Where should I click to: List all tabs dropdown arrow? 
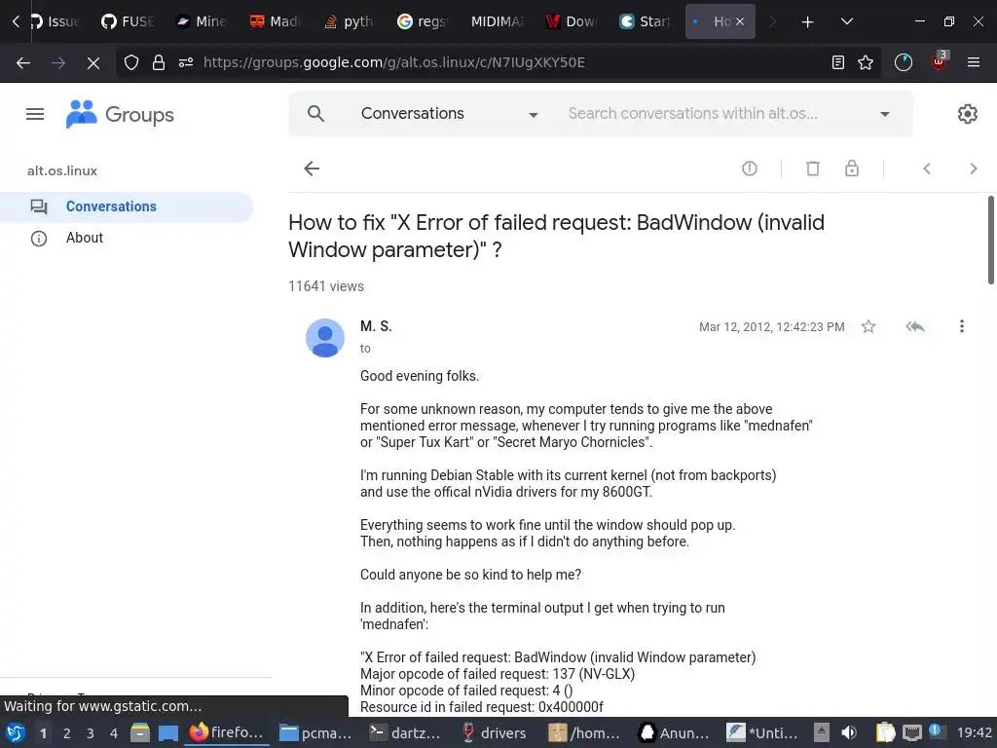coord(846,21)
